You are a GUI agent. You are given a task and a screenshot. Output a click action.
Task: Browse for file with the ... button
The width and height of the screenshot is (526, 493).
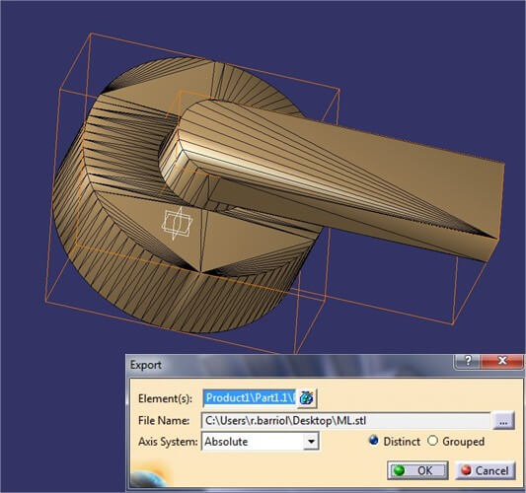pyautogui.click(x=503, y=421)
